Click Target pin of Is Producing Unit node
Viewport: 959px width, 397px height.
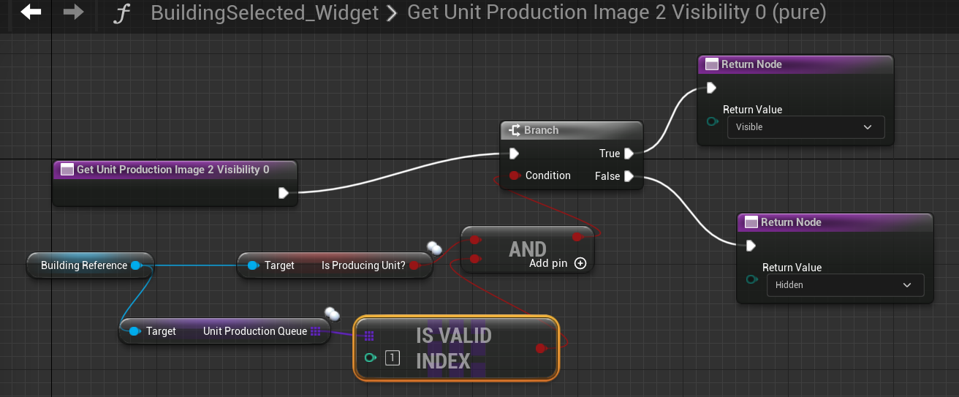[x=253, y=265]
